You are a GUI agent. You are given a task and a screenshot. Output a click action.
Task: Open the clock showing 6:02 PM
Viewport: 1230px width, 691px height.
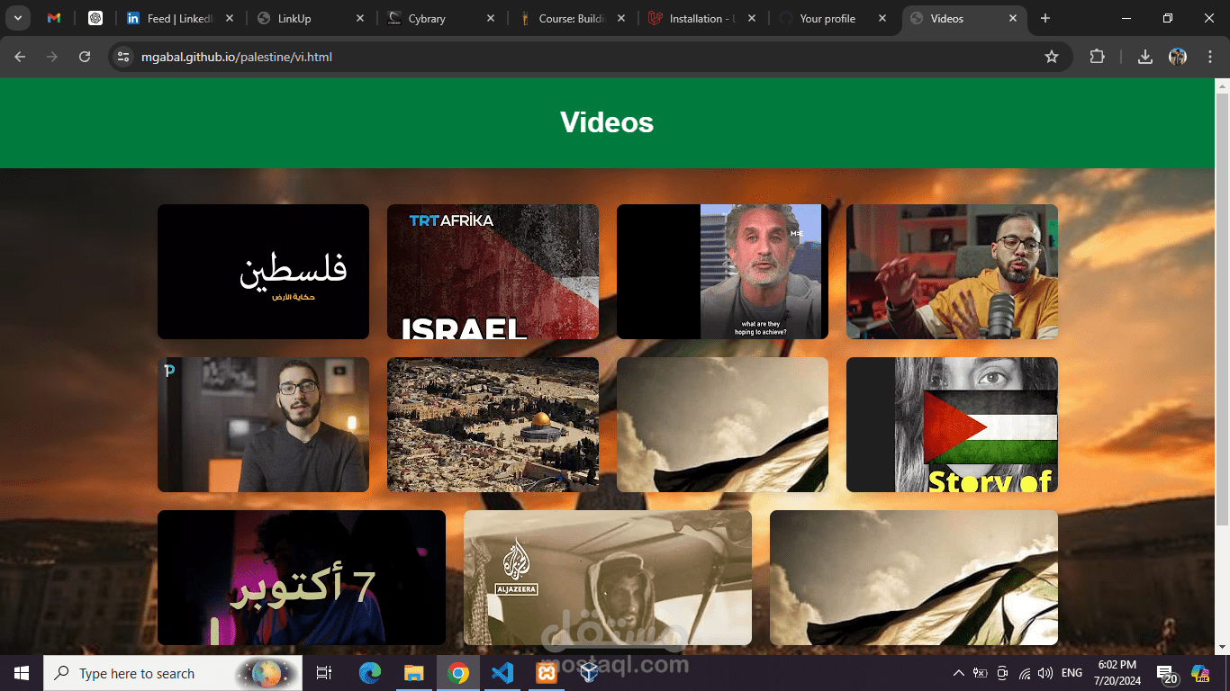coord(1117,673)
